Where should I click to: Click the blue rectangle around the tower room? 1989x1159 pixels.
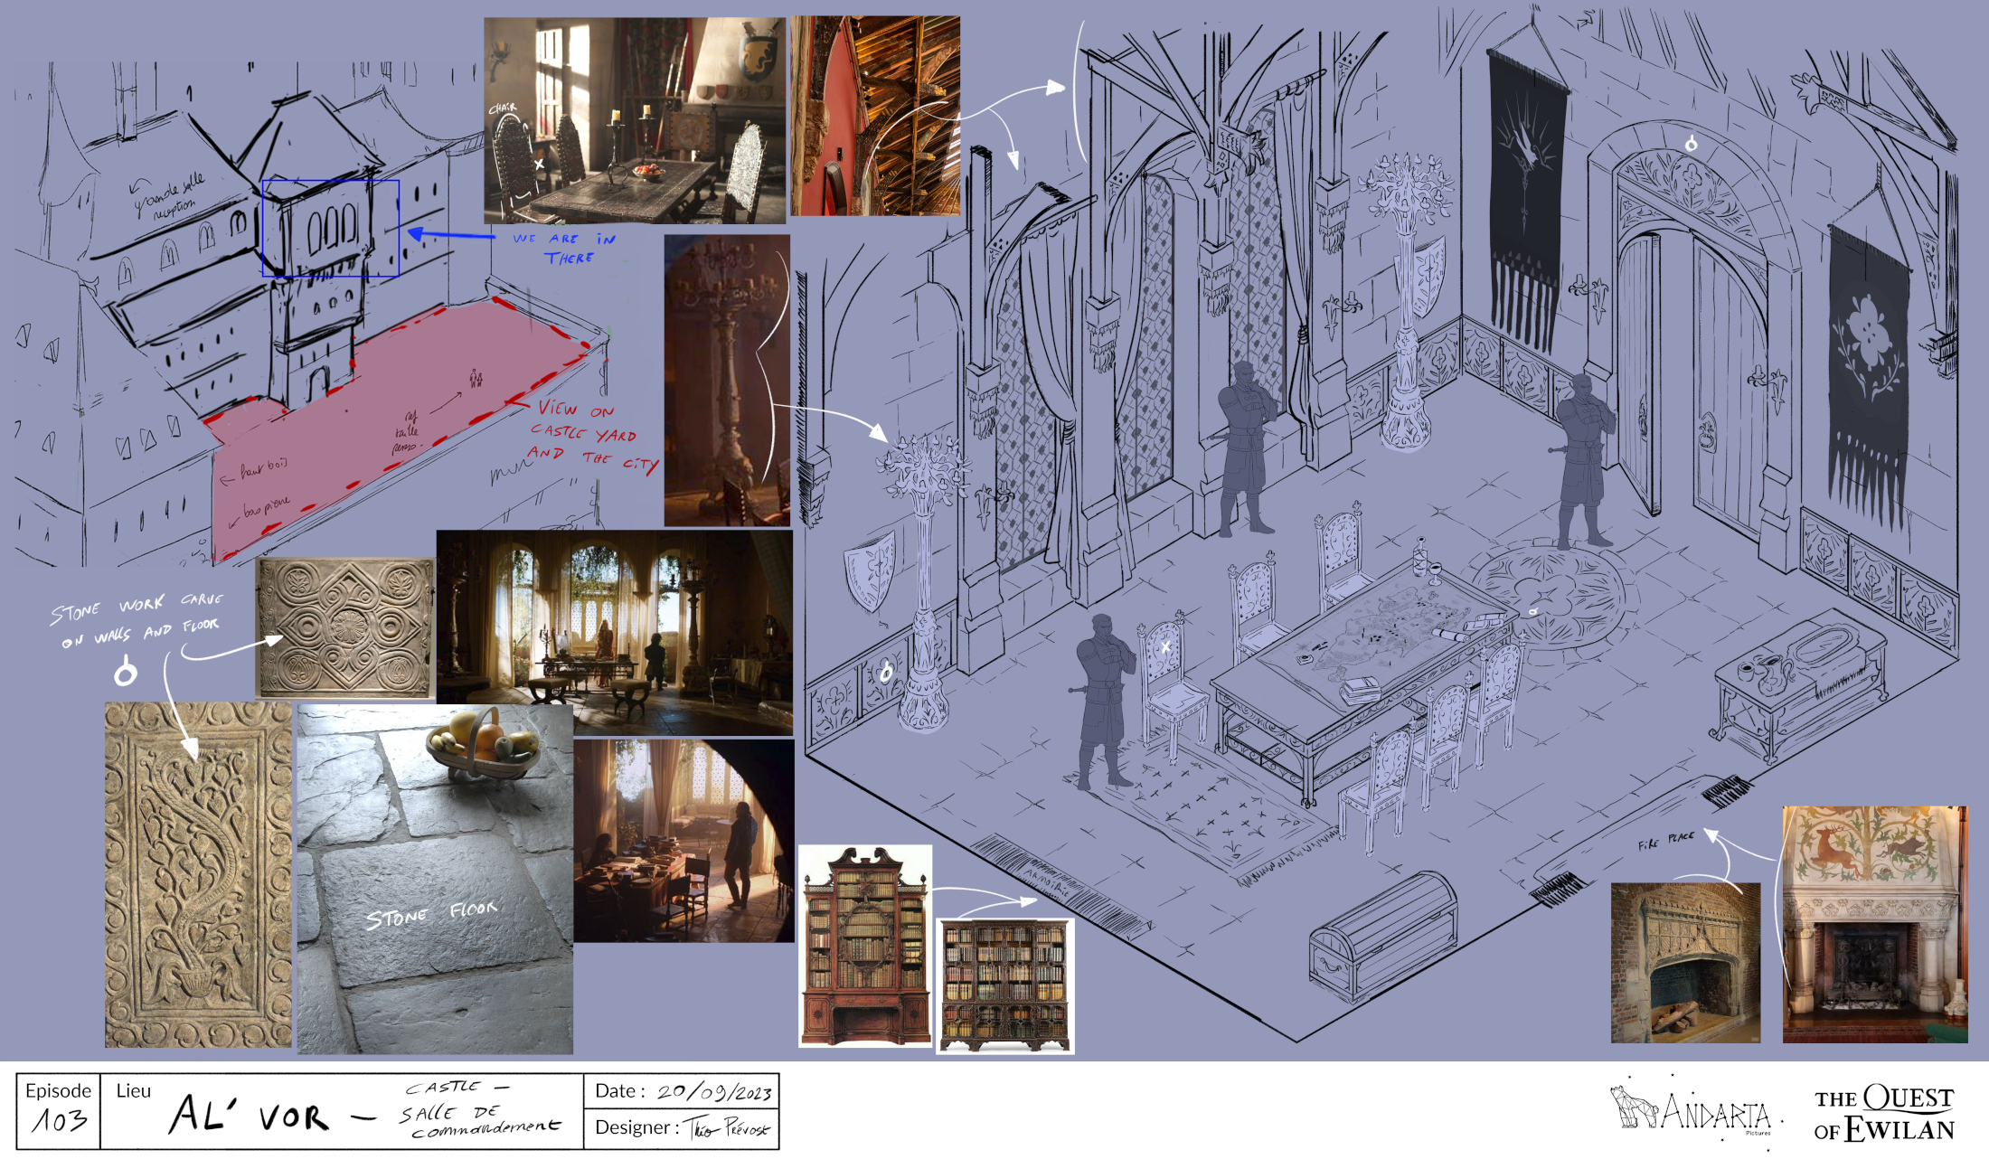click(x=330, y=228)
